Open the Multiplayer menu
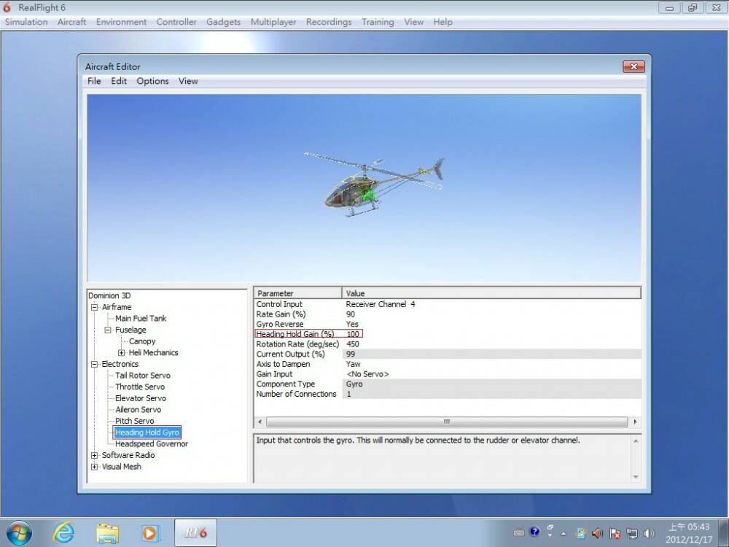 [x=273, y=22]
